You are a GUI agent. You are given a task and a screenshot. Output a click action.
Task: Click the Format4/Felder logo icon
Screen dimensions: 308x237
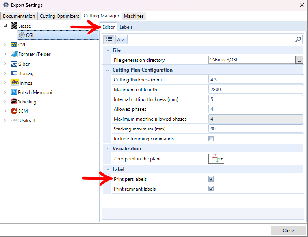14,54
